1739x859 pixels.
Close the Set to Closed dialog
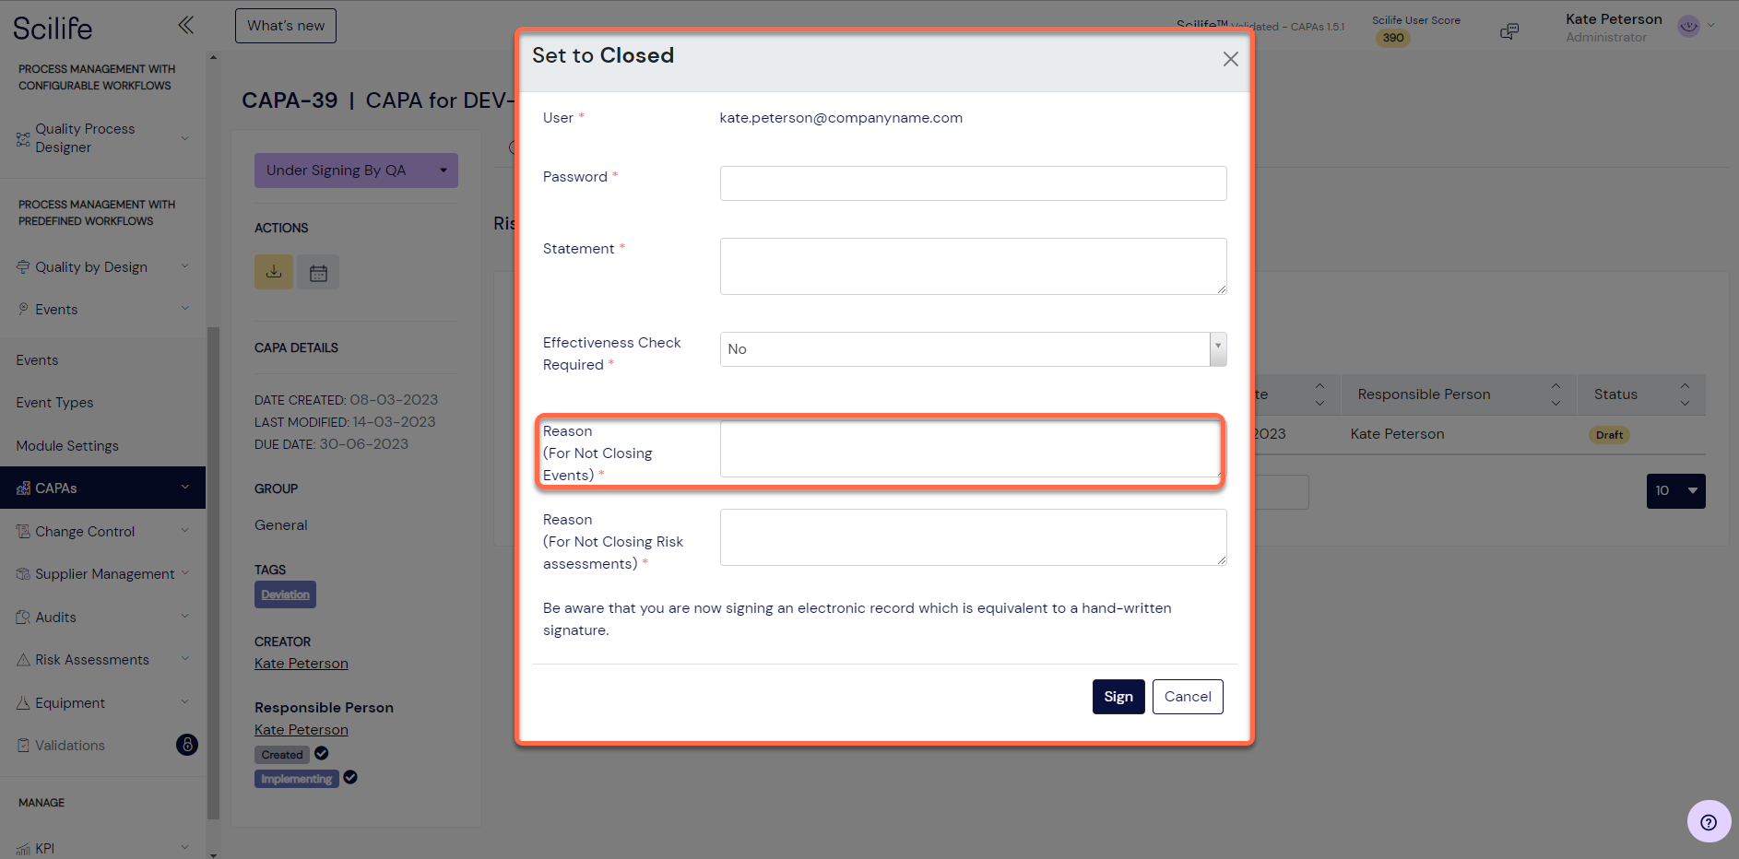[1230, 59]
